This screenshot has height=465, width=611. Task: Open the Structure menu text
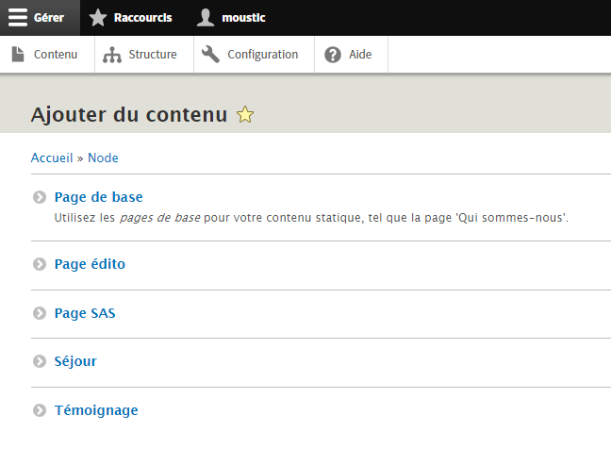point(153,55)
